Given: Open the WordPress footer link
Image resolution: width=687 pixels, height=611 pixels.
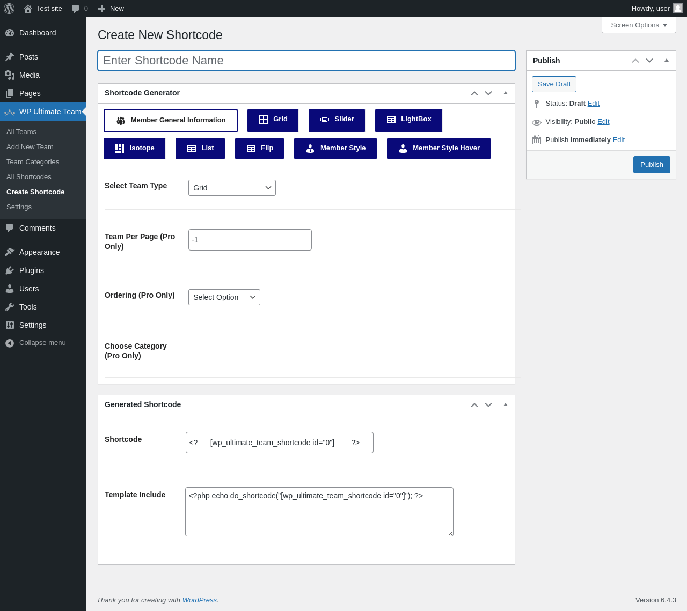Looking at the screenshot, I should [x=200, y=600].
